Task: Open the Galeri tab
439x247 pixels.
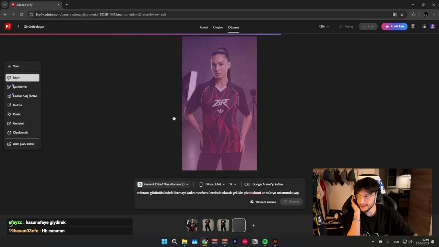Action: coord(204,27)
